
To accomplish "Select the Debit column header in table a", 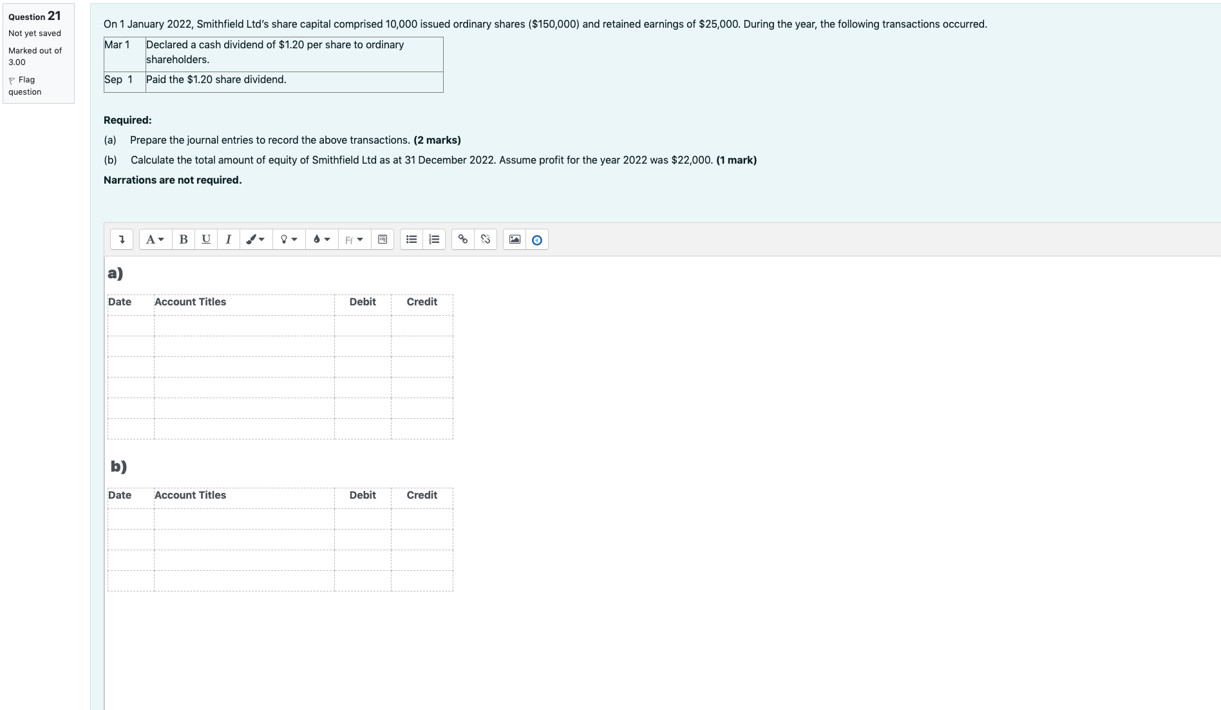I will (363, 302).
